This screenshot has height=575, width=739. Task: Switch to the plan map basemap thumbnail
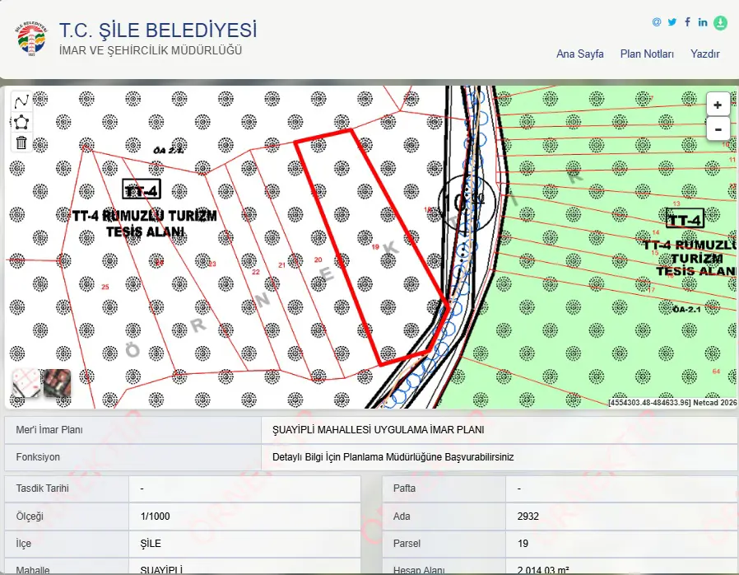tap(26, 383)
